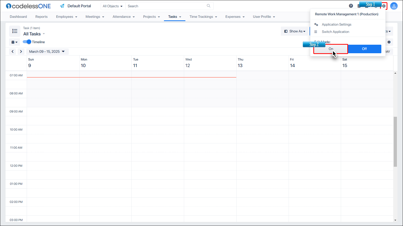The height and width of the screenshot is (226, 403).
Task: Open the Projects menu
Action: tap(152, 17)
